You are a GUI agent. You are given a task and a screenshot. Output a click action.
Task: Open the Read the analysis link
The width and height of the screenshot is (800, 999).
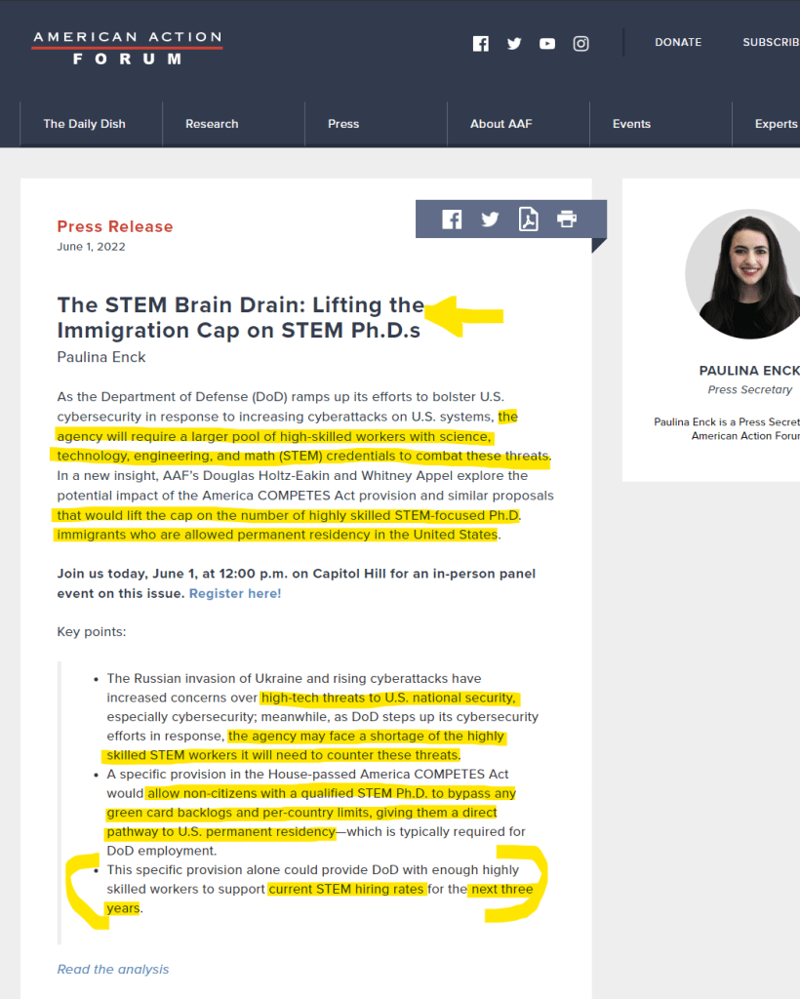(x=113, y=969)
